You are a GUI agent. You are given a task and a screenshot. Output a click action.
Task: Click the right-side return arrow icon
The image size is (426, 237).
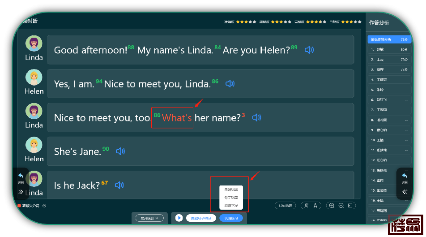click(x=405, y=176)
